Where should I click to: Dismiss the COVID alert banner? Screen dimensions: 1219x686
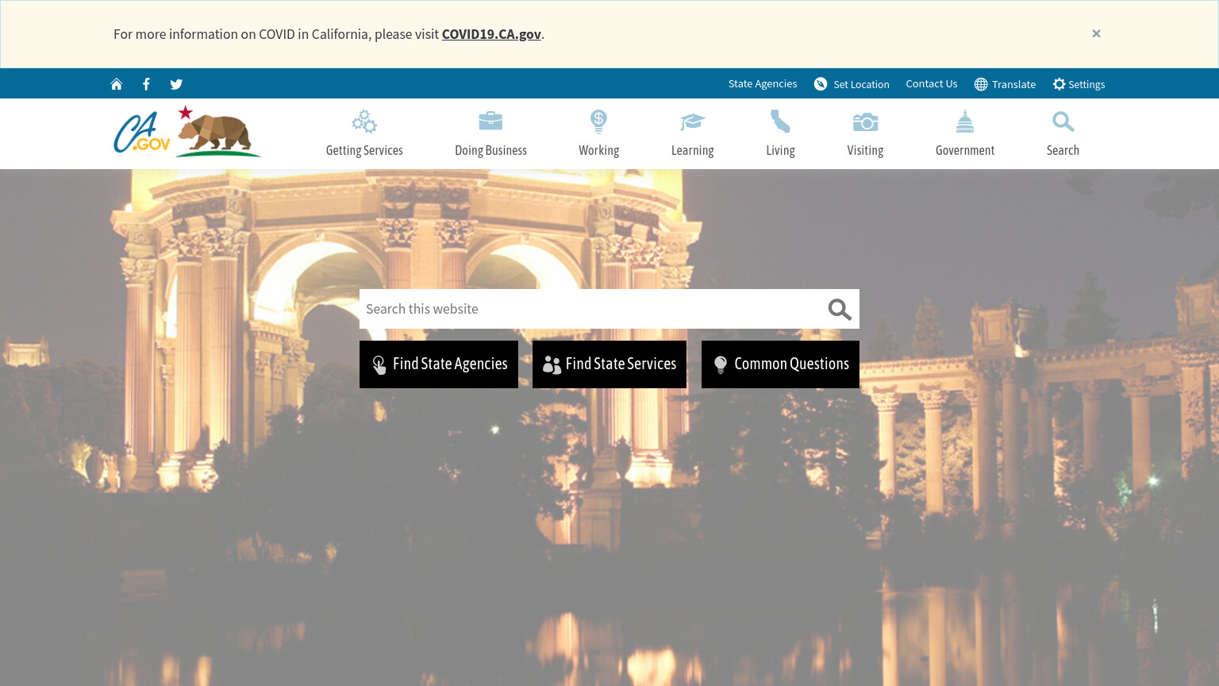(1096, 33)
